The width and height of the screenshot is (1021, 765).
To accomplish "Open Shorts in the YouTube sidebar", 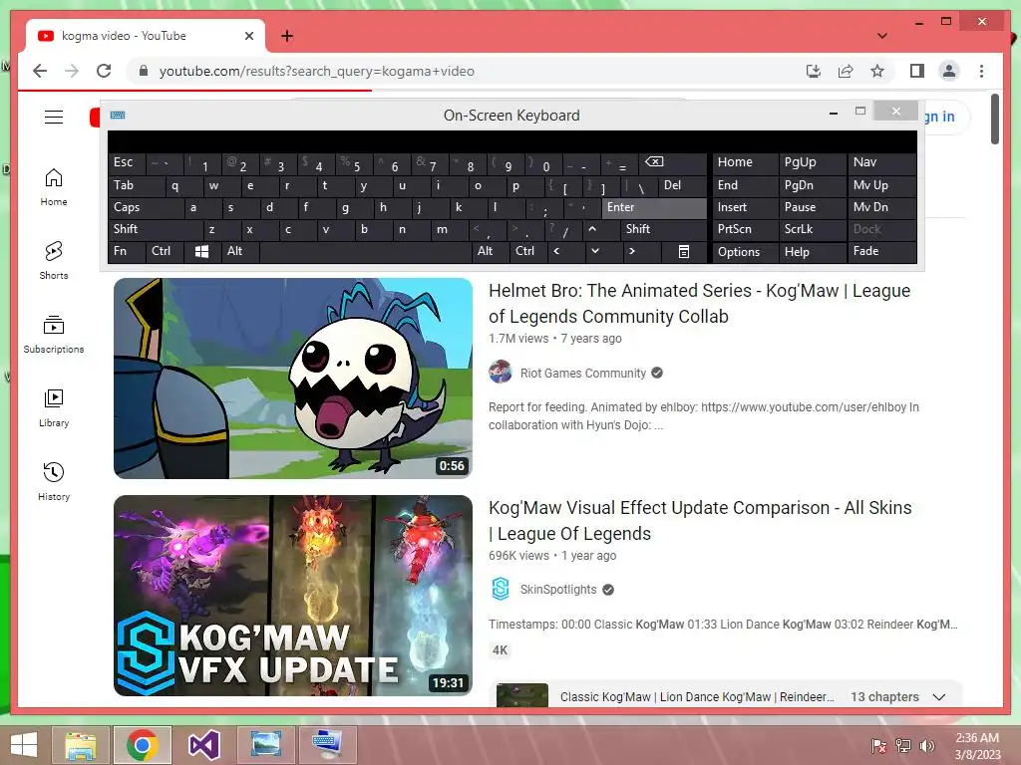I will (x=54, y=261).
